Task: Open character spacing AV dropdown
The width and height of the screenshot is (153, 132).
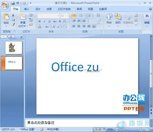Action: click(x=66, y=21)
